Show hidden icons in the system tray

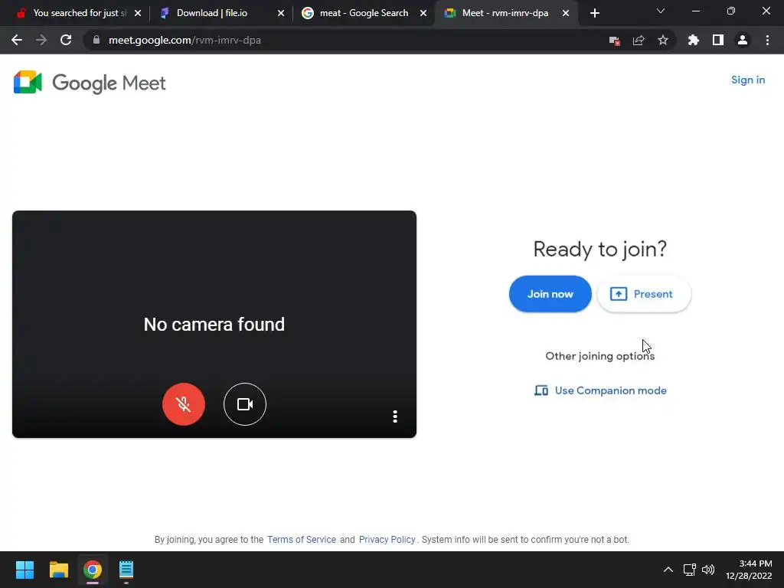668,570
